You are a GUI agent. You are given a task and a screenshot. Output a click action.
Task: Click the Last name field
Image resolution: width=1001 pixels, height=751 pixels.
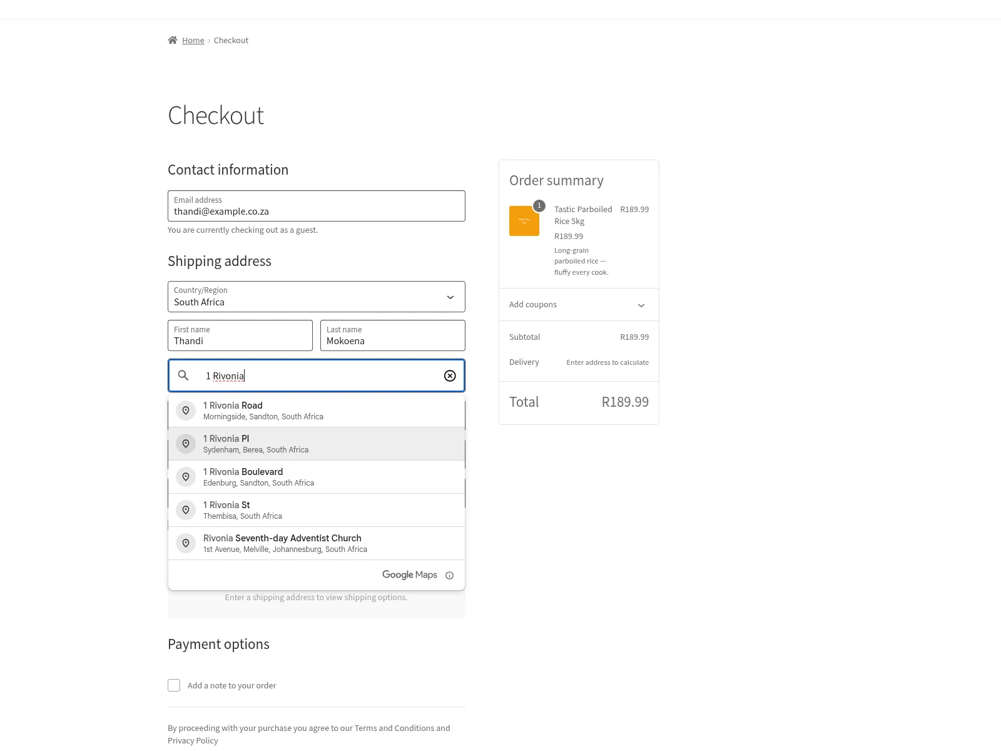[x=393, y=335]
